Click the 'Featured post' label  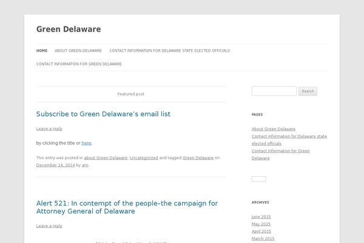[x=130, y=94]
